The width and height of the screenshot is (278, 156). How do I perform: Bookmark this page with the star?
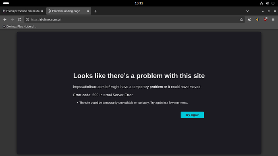coord(241,19)
